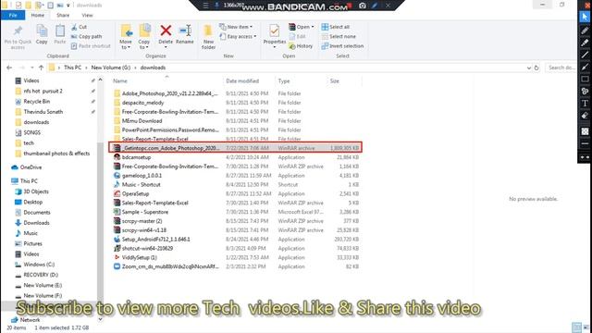Open the Copy to dropdown

144,44
